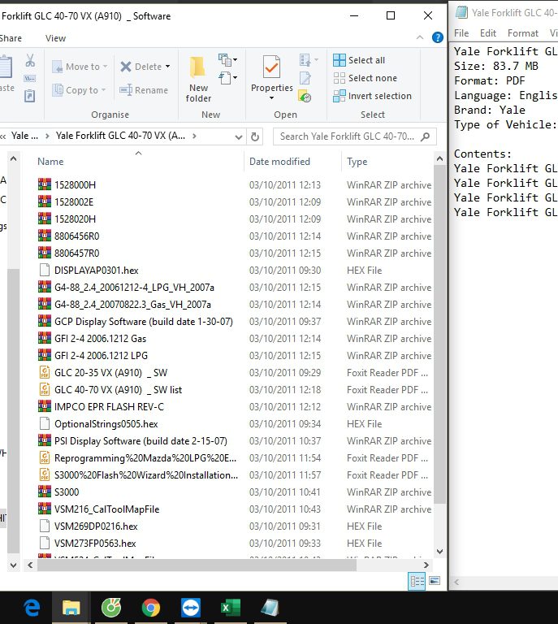
Task: Select the file 8806456R0
Action: point(77,236)
